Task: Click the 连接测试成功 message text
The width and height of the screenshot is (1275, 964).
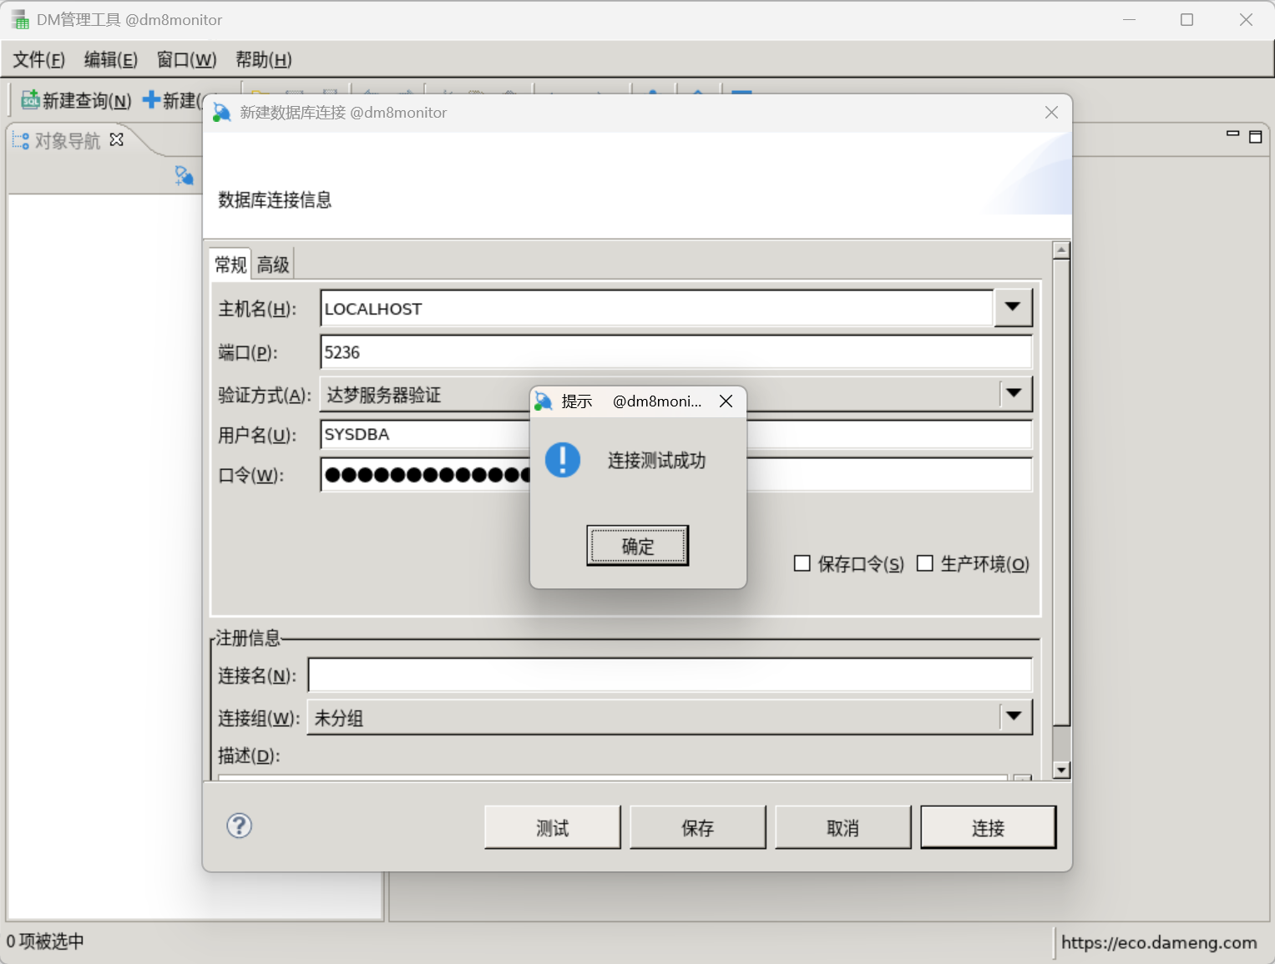Action: tap(656, 460)
